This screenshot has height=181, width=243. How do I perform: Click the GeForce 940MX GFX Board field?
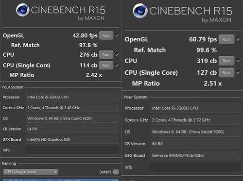coord(195,155)
